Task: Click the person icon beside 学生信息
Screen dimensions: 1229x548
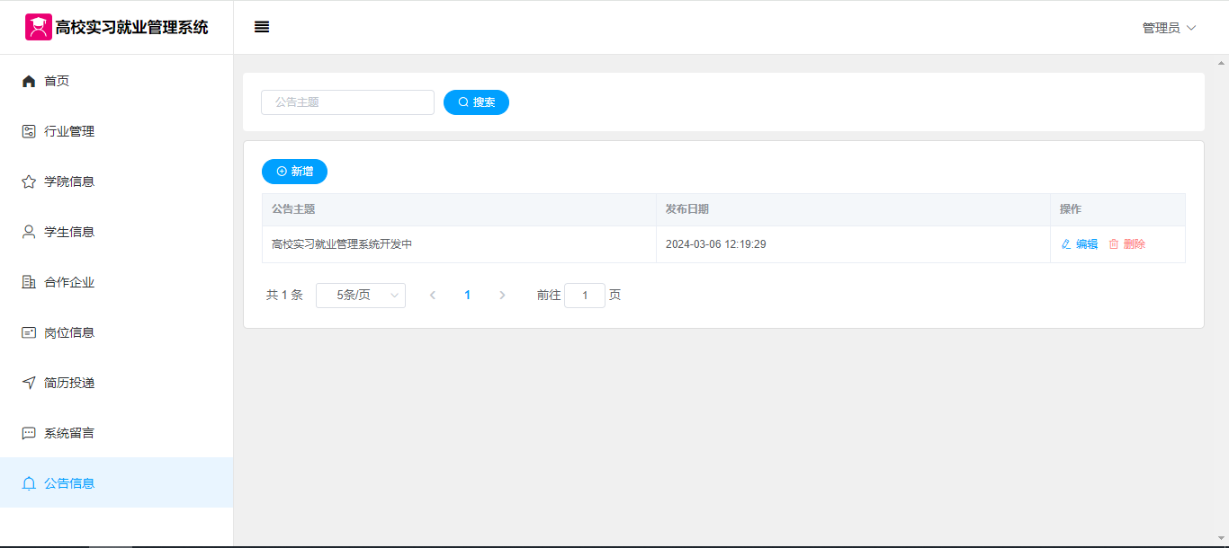Action: (x=29, y=232)
